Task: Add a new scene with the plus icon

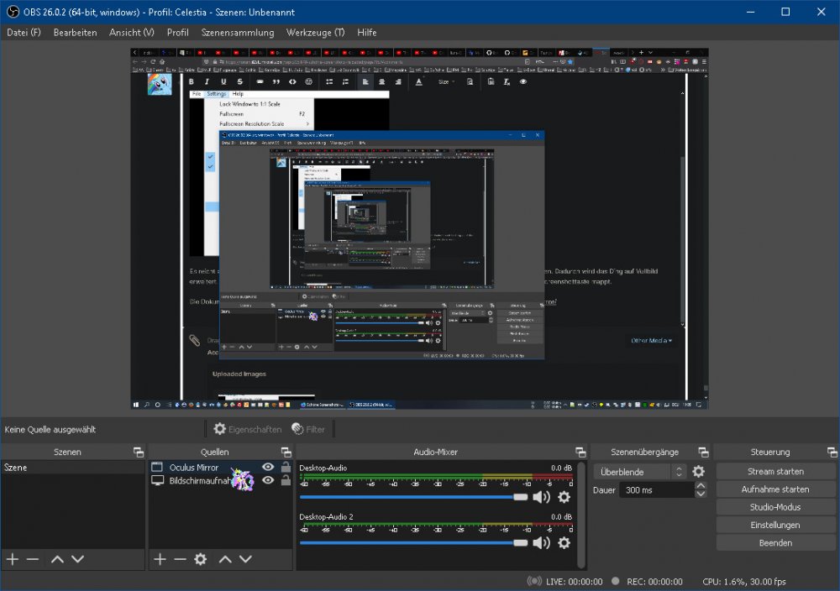Action: (12, 559)
